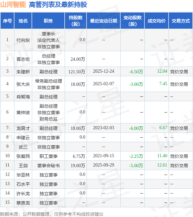Click the change value -6.50万

pyautogui.click(x=136, y=72)
